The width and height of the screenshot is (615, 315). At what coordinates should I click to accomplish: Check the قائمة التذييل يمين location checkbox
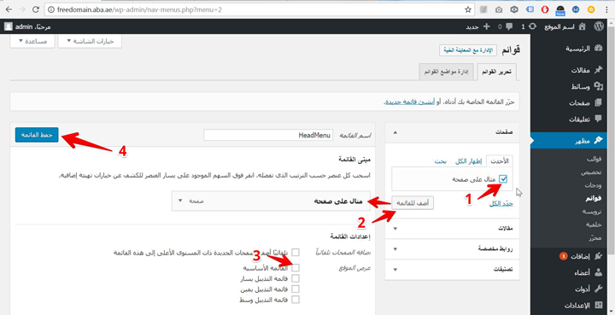pyautogui.click(x=296, y=289)
